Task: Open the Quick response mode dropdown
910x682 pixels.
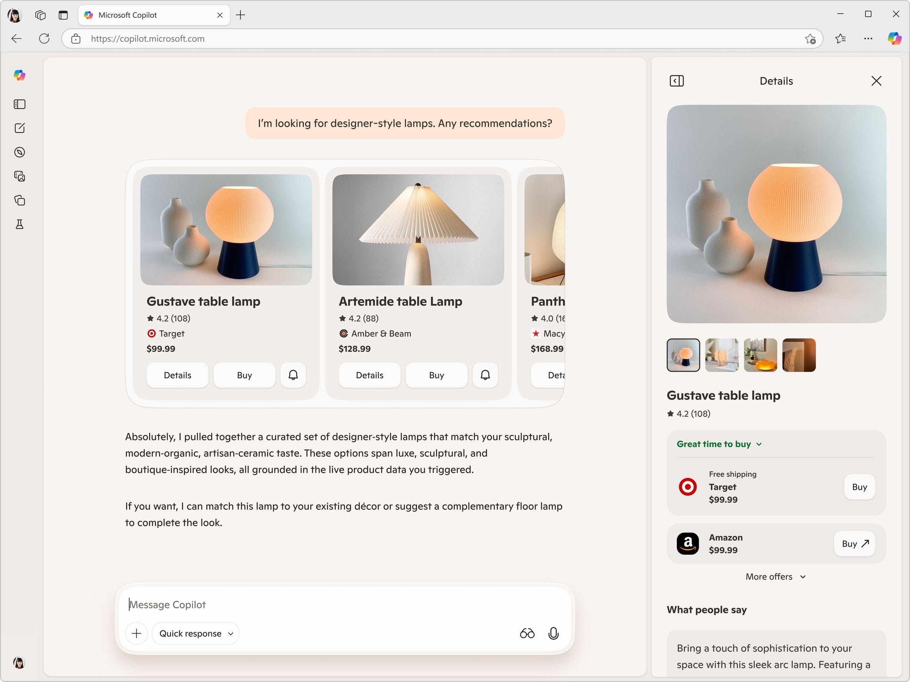Action: pyautogui.click(x=196, y=633)
